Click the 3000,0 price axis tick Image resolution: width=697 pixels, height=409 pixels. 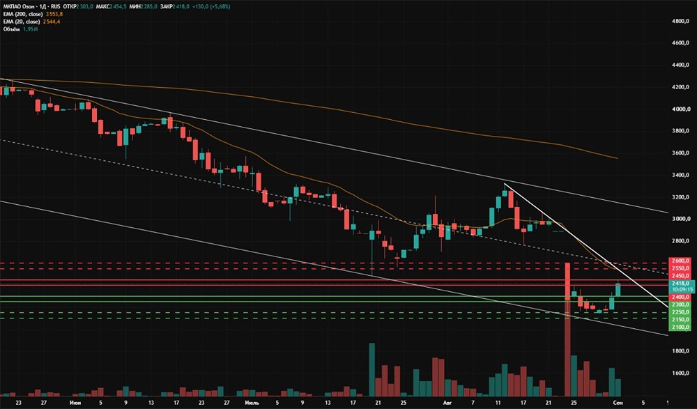pos(680,219)
